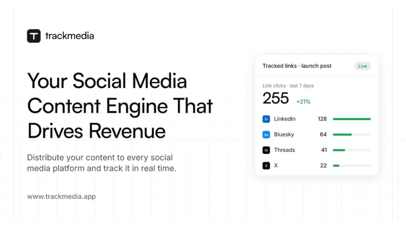Select the Bluesky clicks progress bar
This screenshot has width=406, height=228.
pos(351,135)
